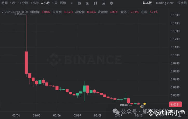This screenshot has width=188, height=119.
Task: Open the display options list icon
Action: [103, 3]
